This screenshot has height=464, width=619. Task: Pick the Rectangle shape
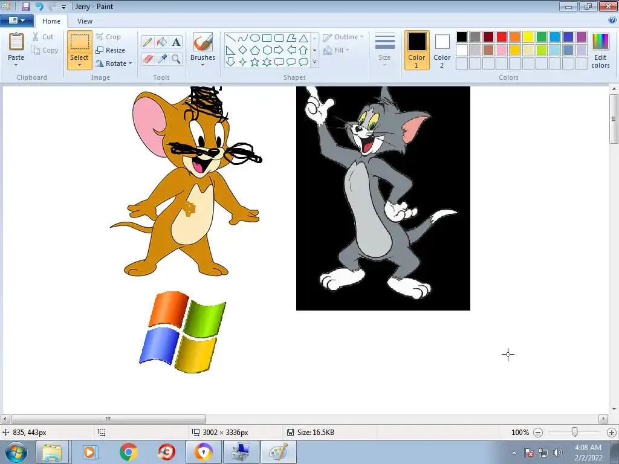(x=267, y=38)
